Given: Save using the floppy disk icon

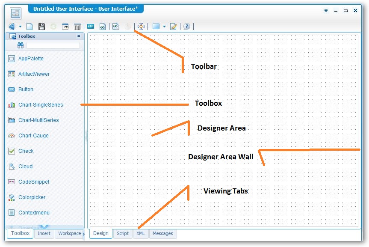Looking at the screenshot, I should (41, 27).
